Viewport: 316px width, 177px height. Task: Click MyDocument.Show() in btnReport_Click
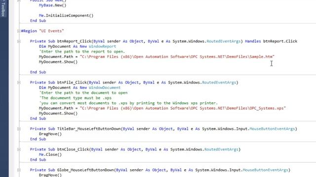pyautogui.click(x=58, y=62)
